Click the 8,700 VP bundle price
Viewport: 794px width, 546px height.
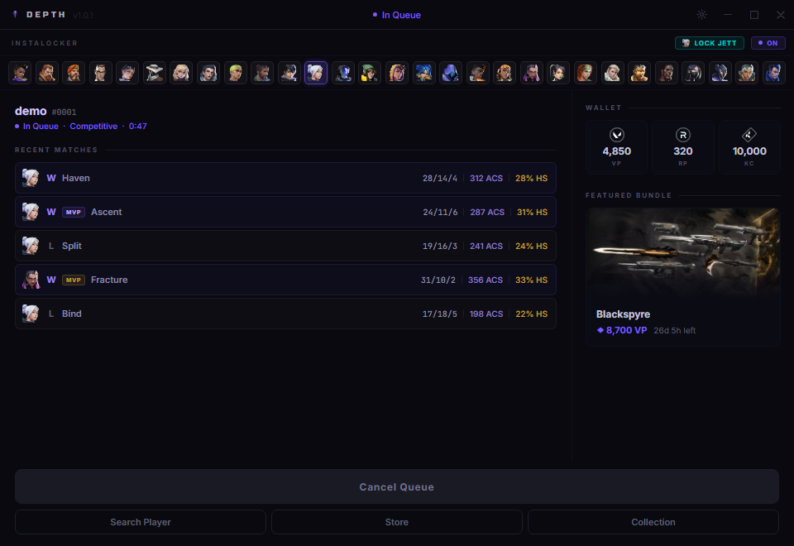click(x=622, y=330)
